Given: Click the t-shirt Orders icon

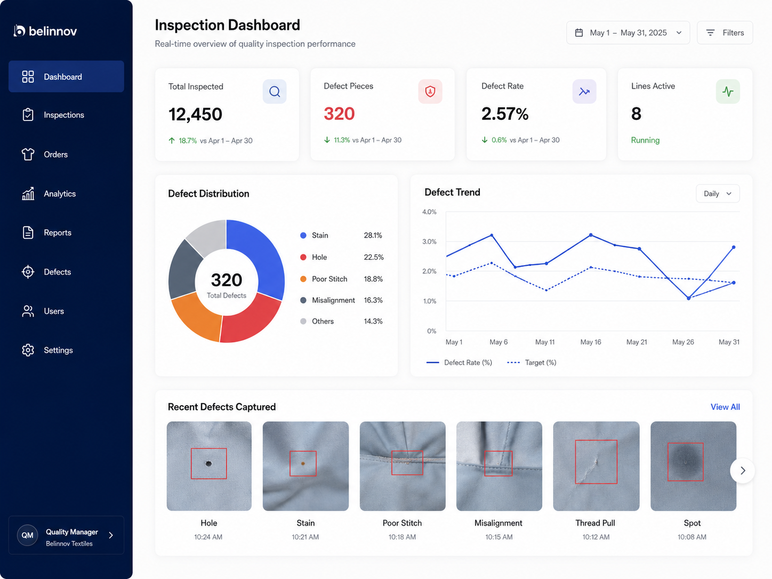Looking at the screenshot, I should (28, 155).
